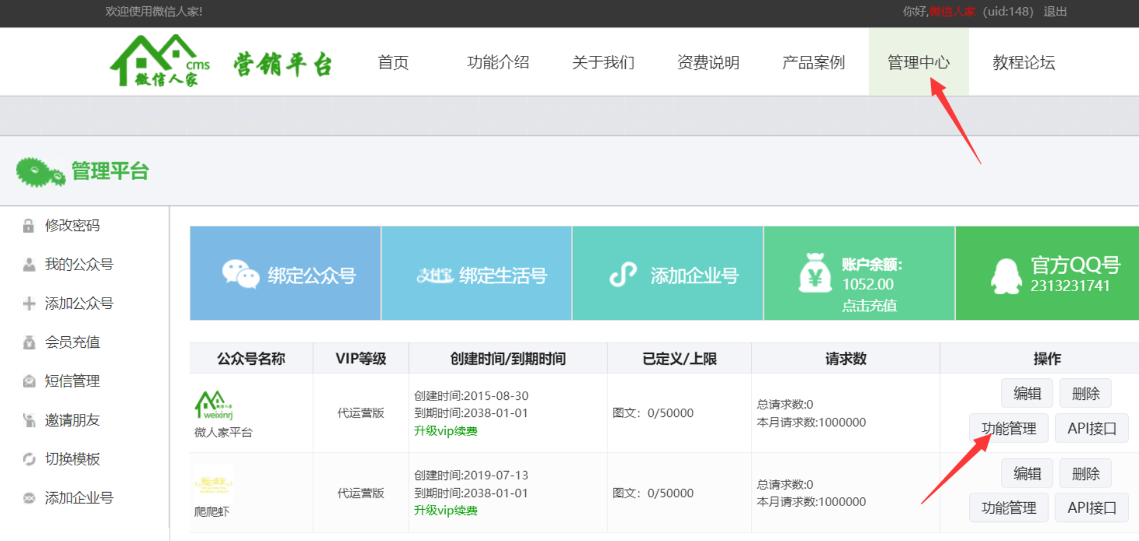Open 邀请朋友 in the sidebar

click(x=72, y=420)
